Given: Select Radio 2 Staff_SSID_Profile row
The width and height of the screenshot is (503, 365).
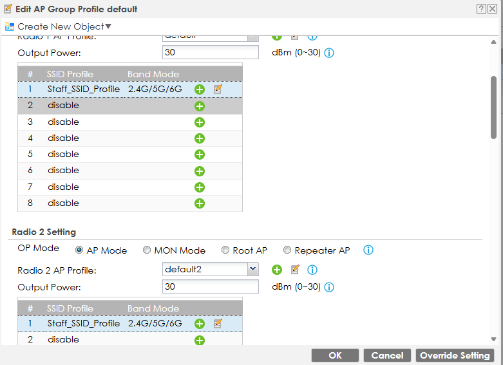Looking at the screenshot, I should (130, 324).
